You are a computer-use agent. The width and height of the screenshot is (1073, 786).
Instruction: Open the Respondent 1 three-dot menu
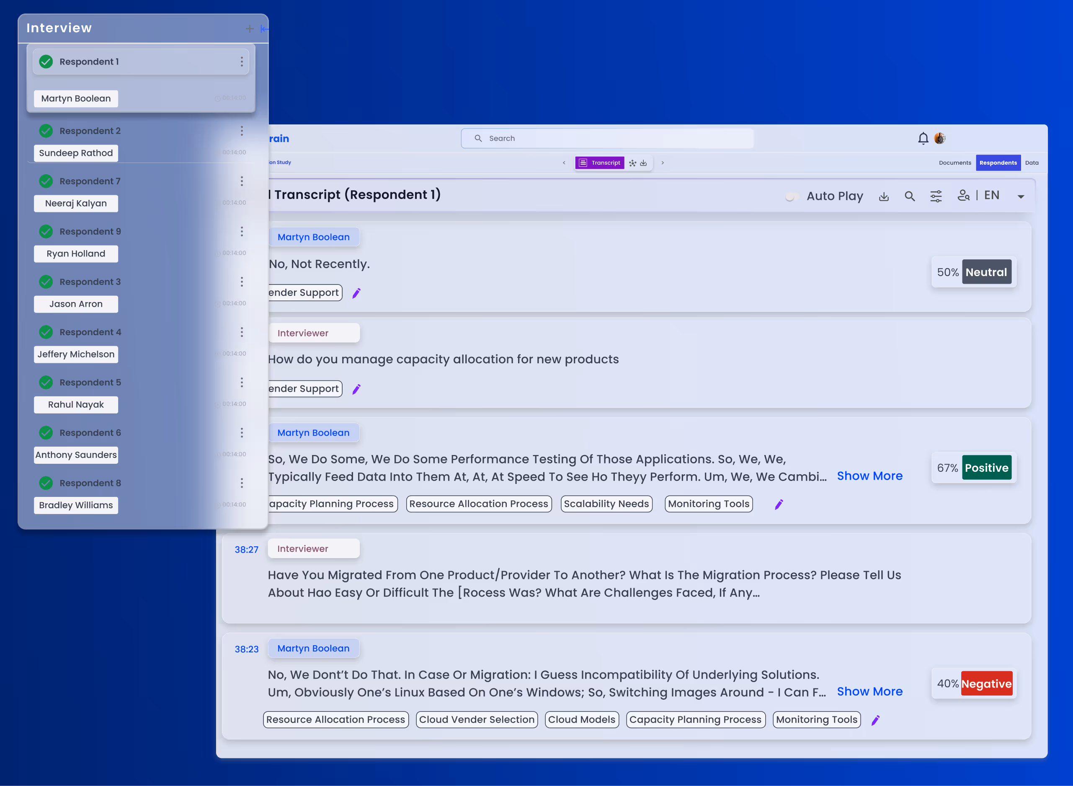[x=242, y=62]
